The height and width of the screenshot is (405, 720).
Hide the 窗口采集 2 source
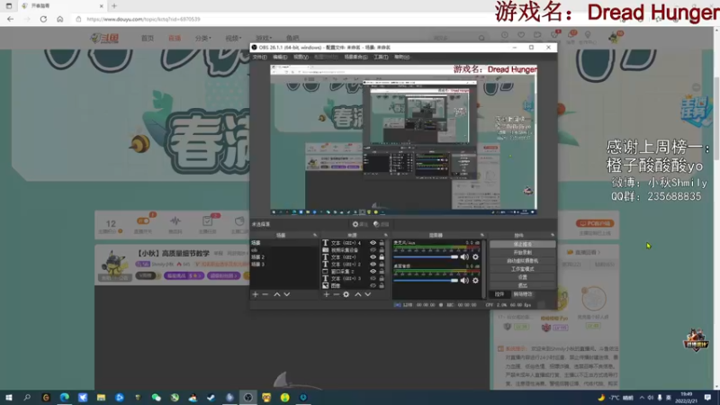(373, 272)
